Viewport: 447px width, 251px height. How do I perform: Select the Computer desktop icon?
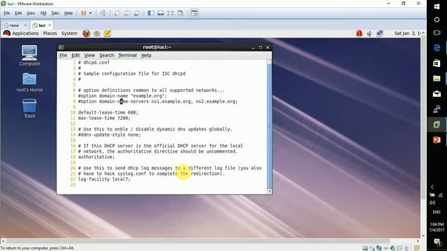tap(29, 56)
